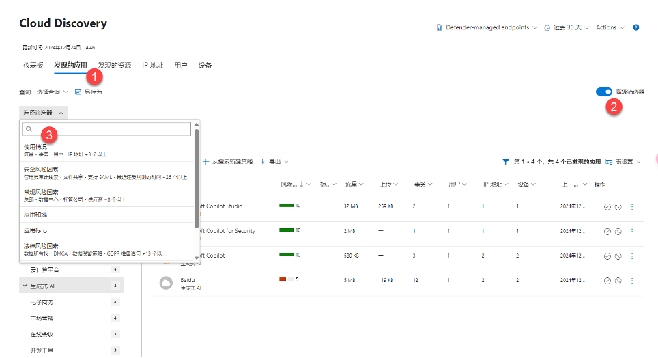Viewport: 658px width, 358px height.
Task: Select the 应用标记 filter option
Action: (x=107, y=230)
